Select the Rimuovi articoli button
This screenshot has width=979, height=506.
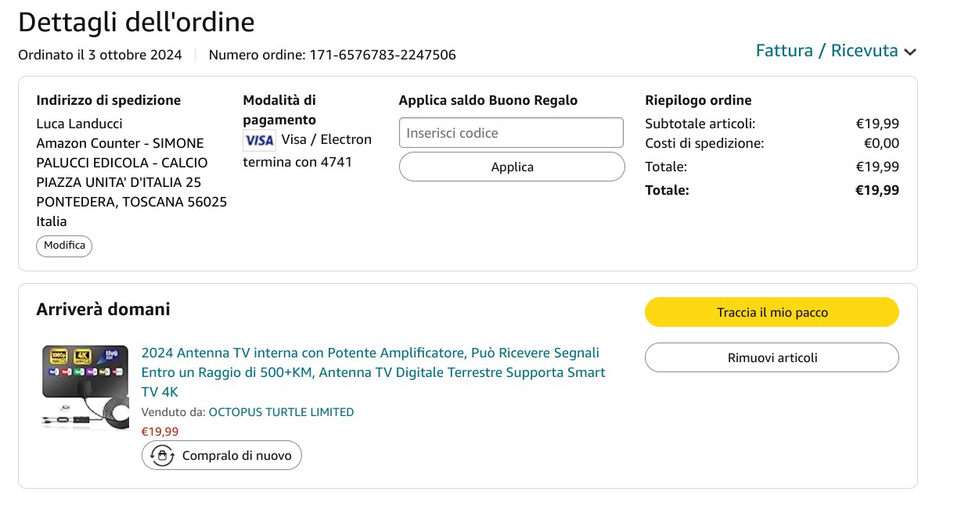(772, 357)
